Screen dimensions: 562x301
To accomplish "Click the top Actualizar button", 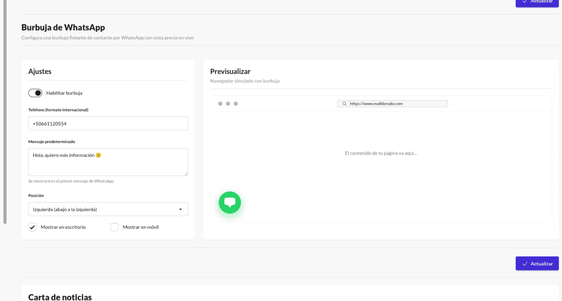I will (537, 1).
